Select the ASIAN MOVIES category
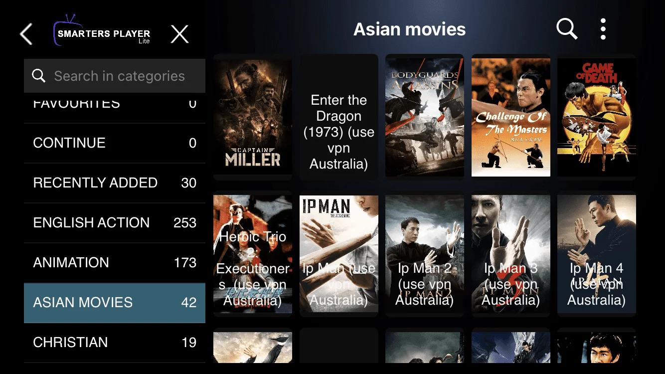Screen dimensions: 665x374 (x=115, y=303)
